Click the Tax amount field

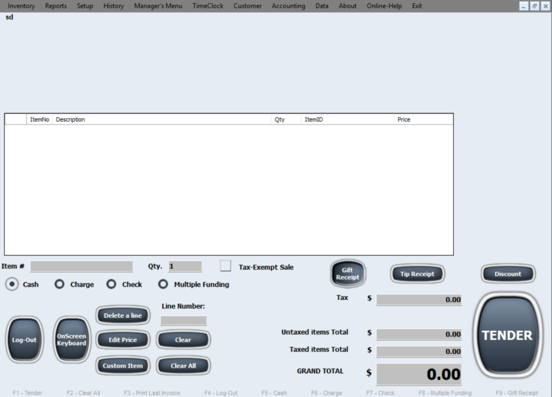point(419,300)
